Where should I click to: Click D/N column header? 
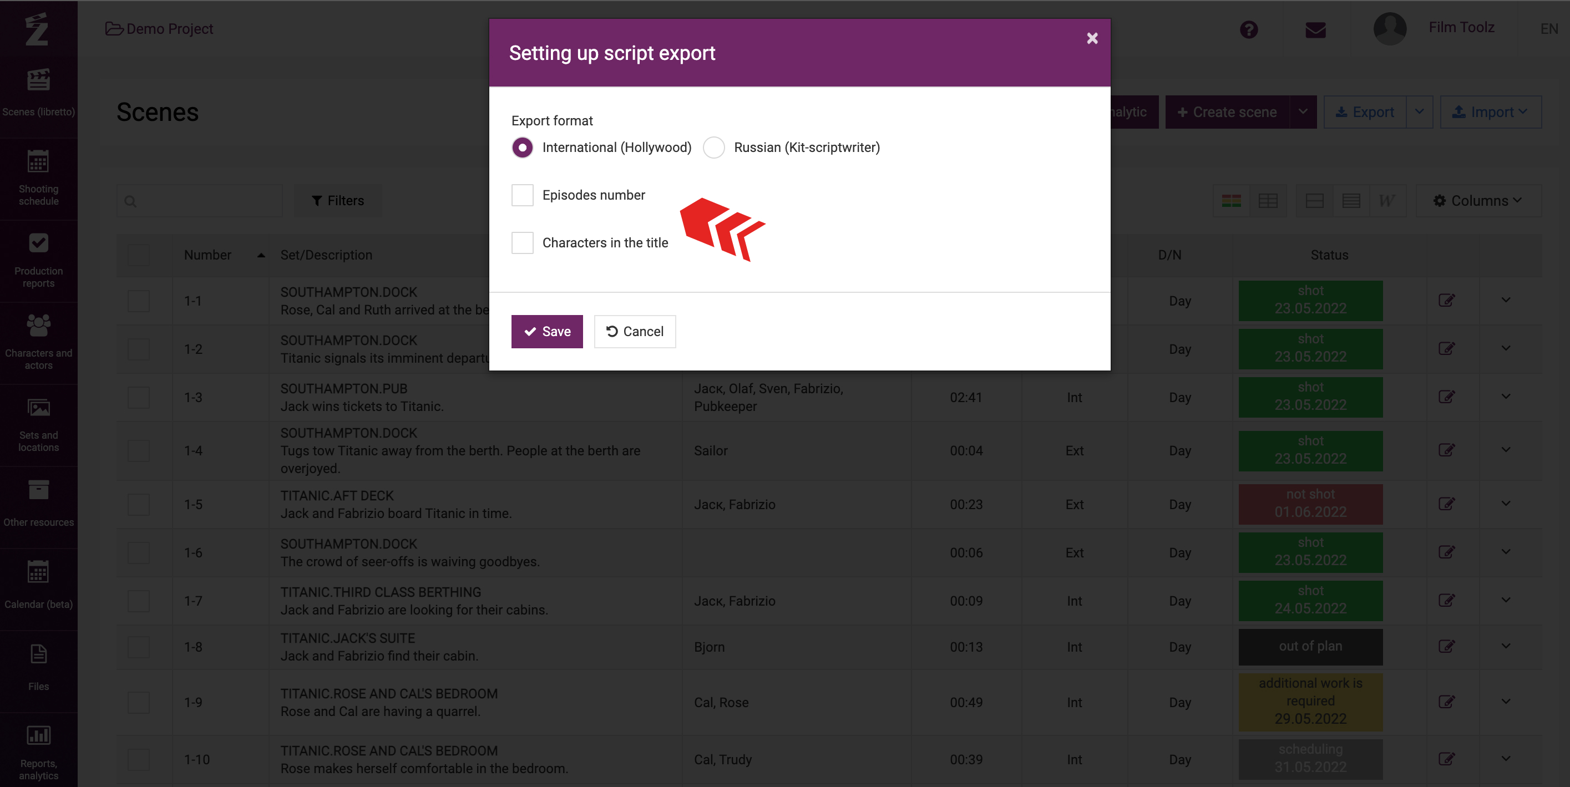coord(1169,255)
